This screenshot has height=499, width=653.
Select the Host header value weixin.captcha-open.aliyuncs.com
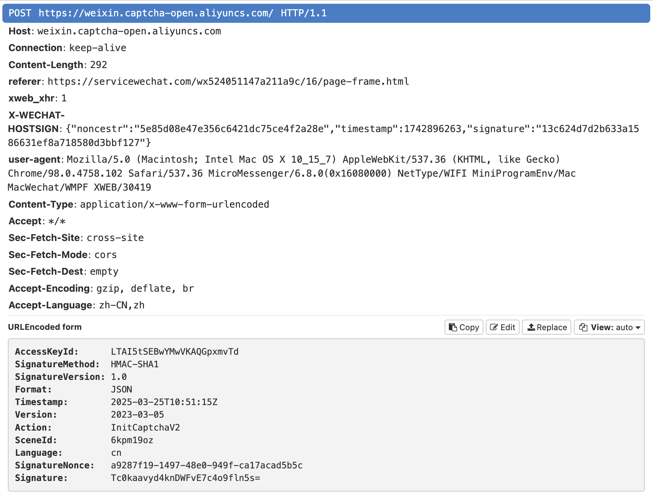[129, 31]
